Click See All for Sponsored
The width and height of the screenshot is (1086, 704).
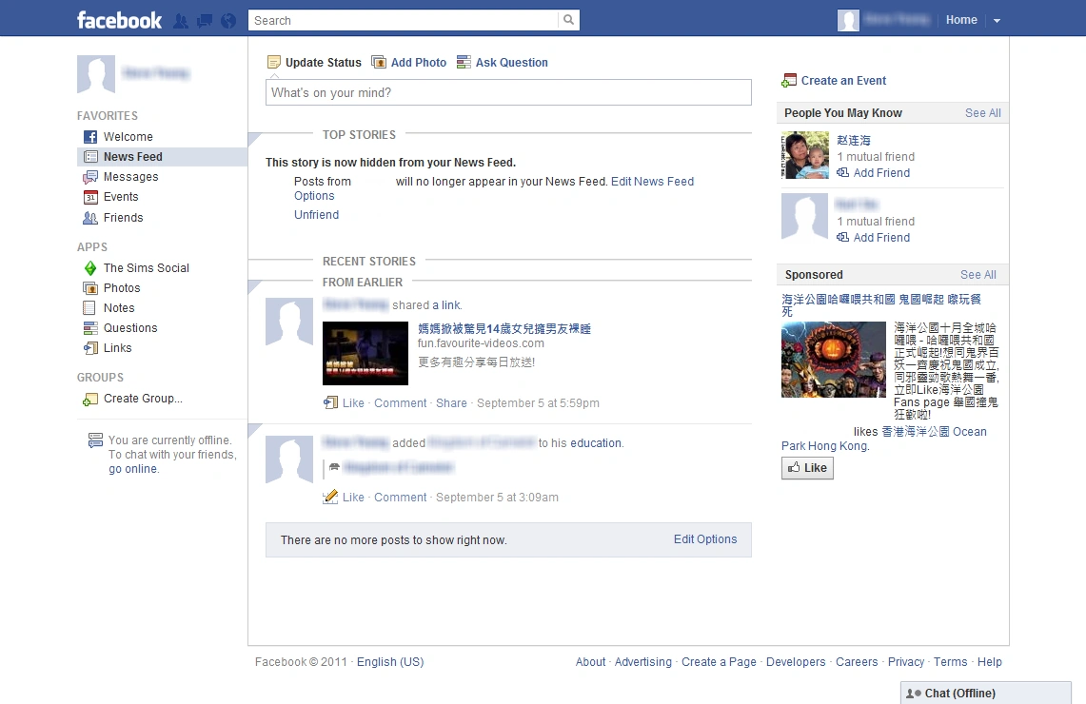[977, 275]
